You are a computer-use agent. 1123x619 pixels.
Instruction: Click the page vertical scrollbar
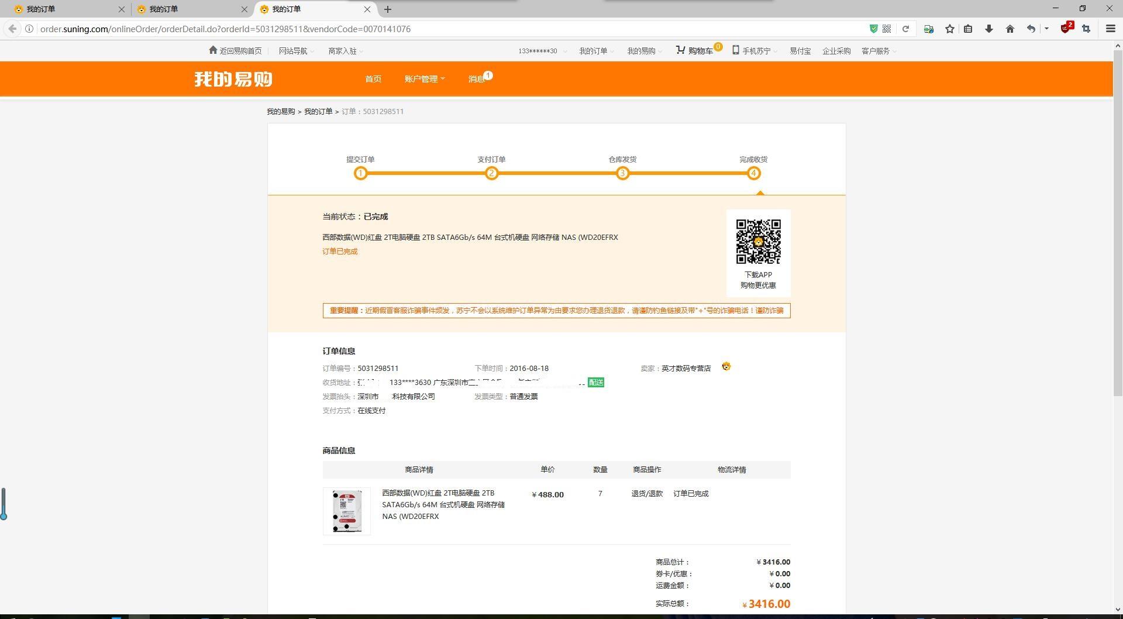1118,222
